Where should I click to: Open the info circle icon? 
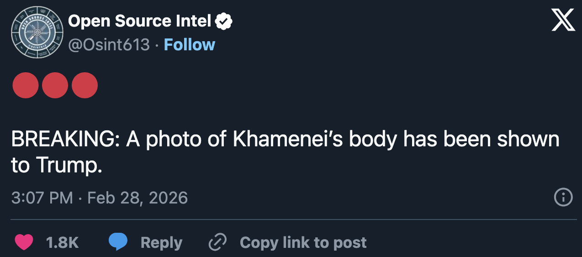coord(563,198)
